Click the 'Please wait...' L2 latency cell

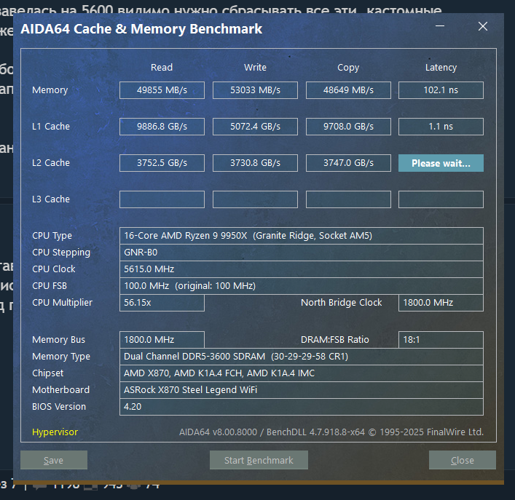click(x=441, y=163)
